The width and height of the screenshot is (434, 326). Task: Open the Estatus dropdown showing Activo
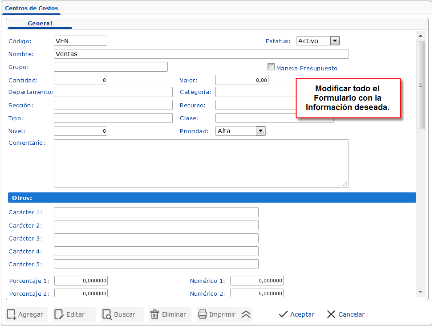(334, 41)
